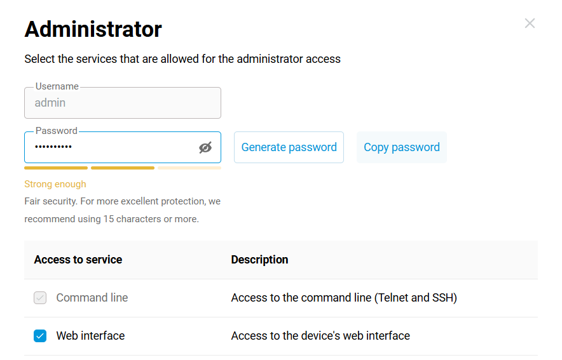Close the Administrator dialog with the X

[530, 23]
